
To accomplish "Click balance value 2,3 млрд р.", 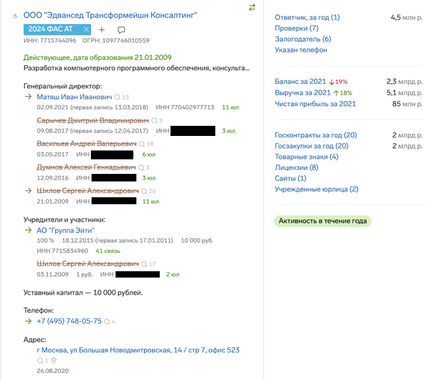I will (x=405, y=82).
